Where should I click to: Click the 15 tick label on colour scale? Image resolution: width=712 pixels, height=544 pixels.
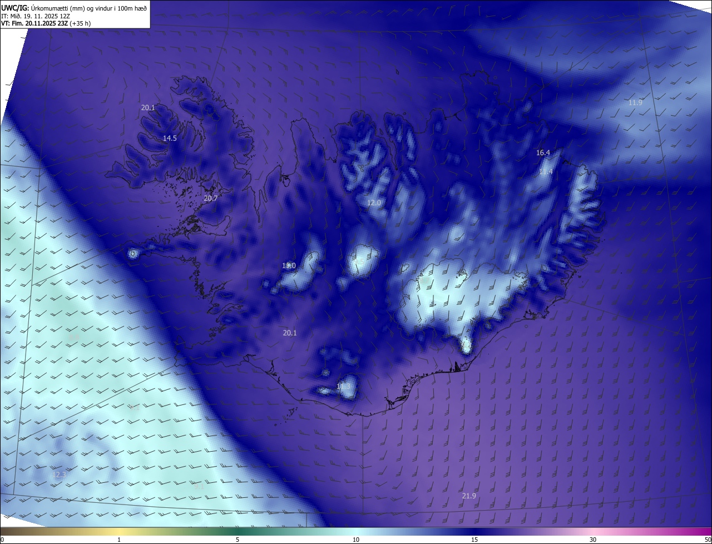pyautogui.click(x=474, y=540)
